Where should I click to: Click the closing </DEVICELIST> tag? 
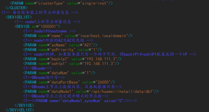tap(20, 110)
